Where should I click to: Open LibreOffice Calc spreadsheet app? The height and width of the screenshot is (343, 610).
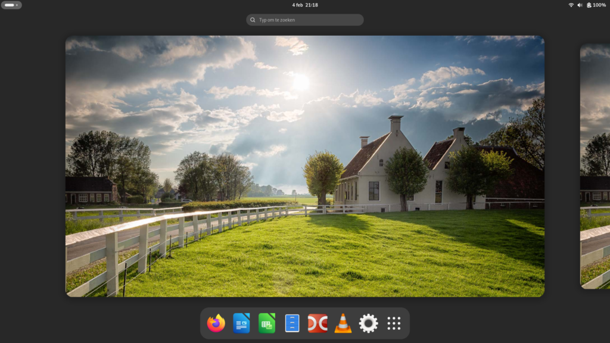tap(267, 323)
